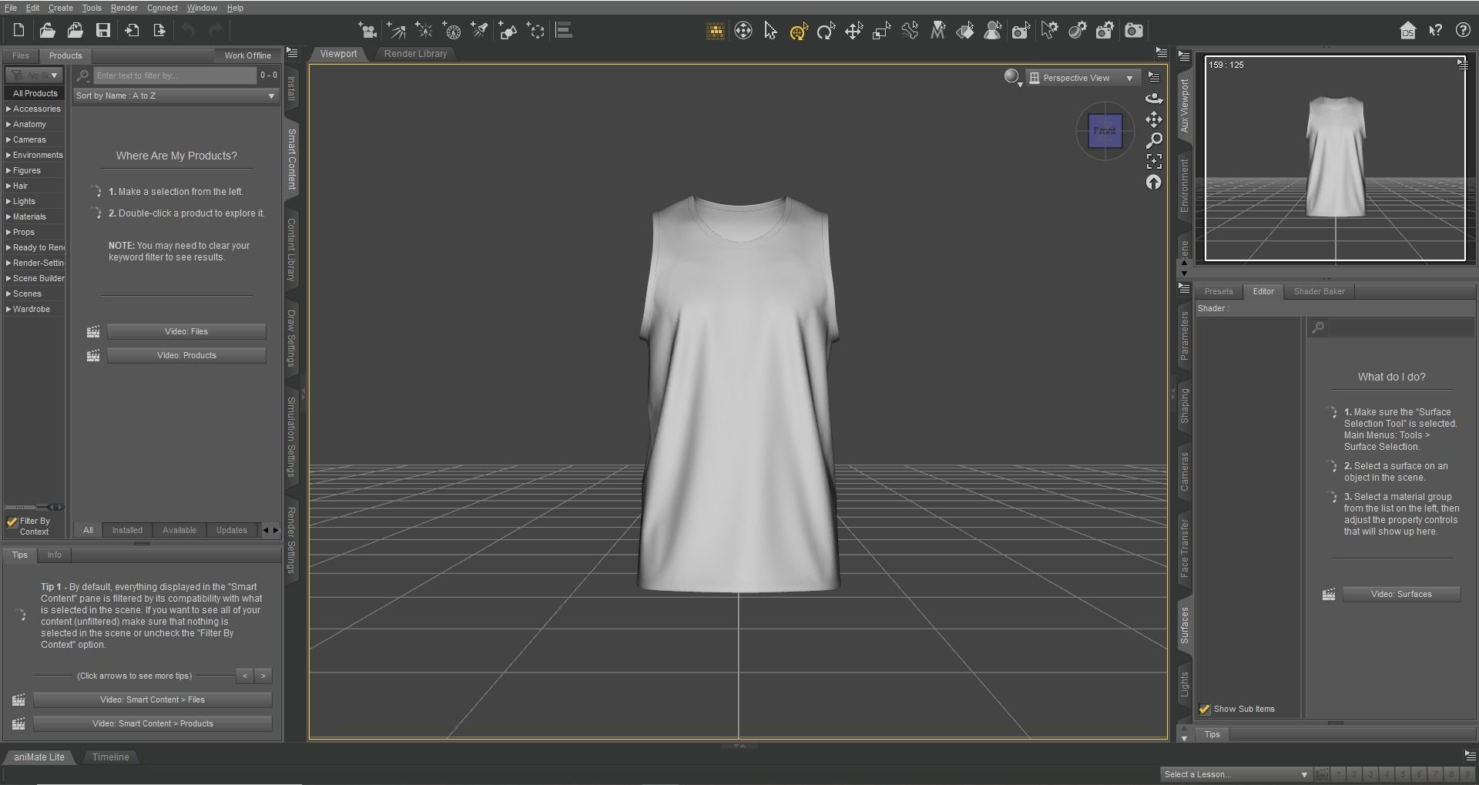This screenshot has width=1479, height=785.
Task: Toggle the Work Offline button
Action: (x=247, y=55)
